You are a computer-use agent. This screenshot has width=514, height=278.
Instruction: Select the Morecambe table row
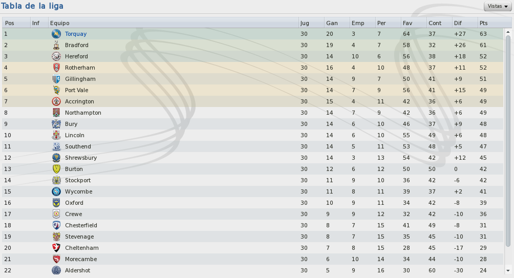click(x=252, y=259)
